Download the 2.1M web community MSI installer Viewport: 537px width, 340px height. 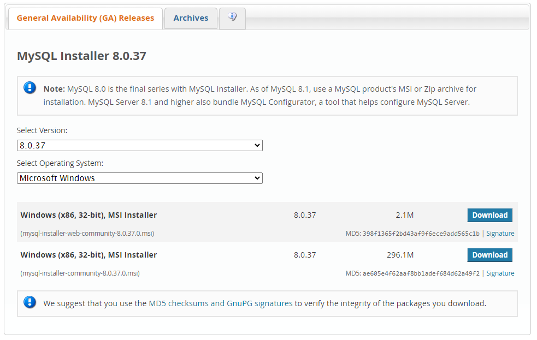coord(489,215)
